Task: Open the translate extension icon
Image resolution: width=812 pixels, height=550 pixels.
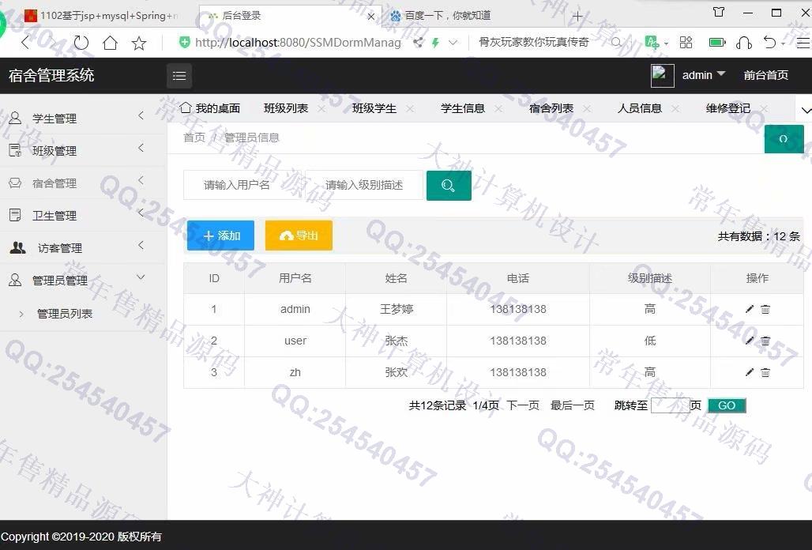Action: (652, 42)
